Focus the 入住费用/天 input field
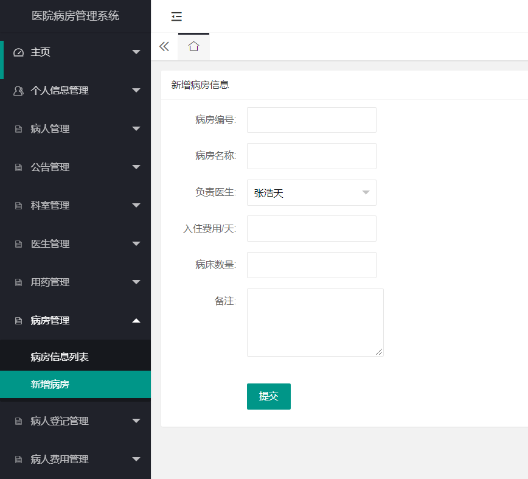This screenshot has width=528, height=479. click(x=311, y=229)
